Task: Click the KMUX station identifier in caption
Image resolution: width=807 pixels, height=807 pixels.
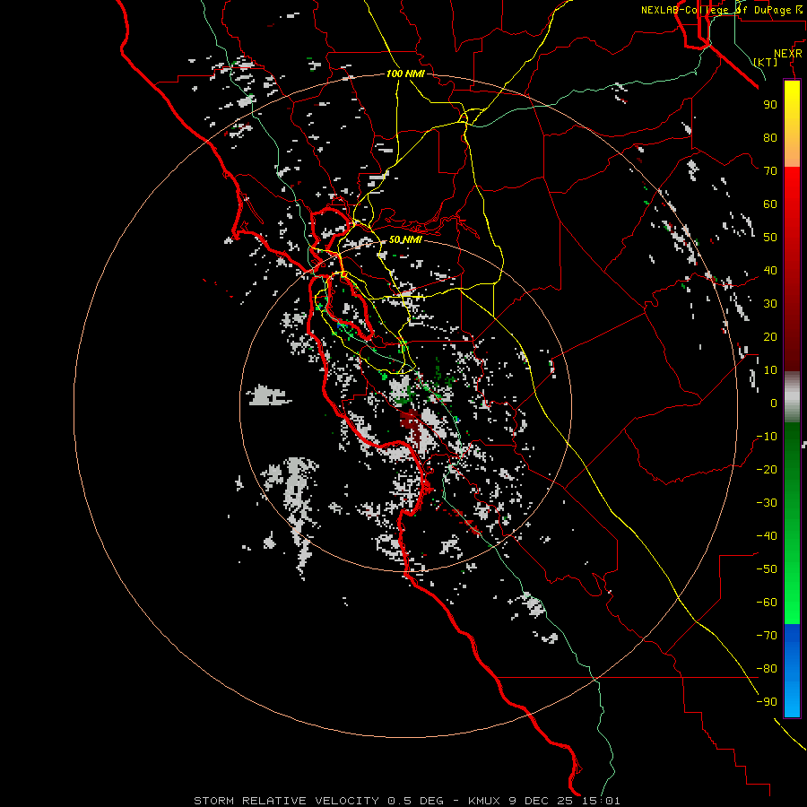Action: 484,801
